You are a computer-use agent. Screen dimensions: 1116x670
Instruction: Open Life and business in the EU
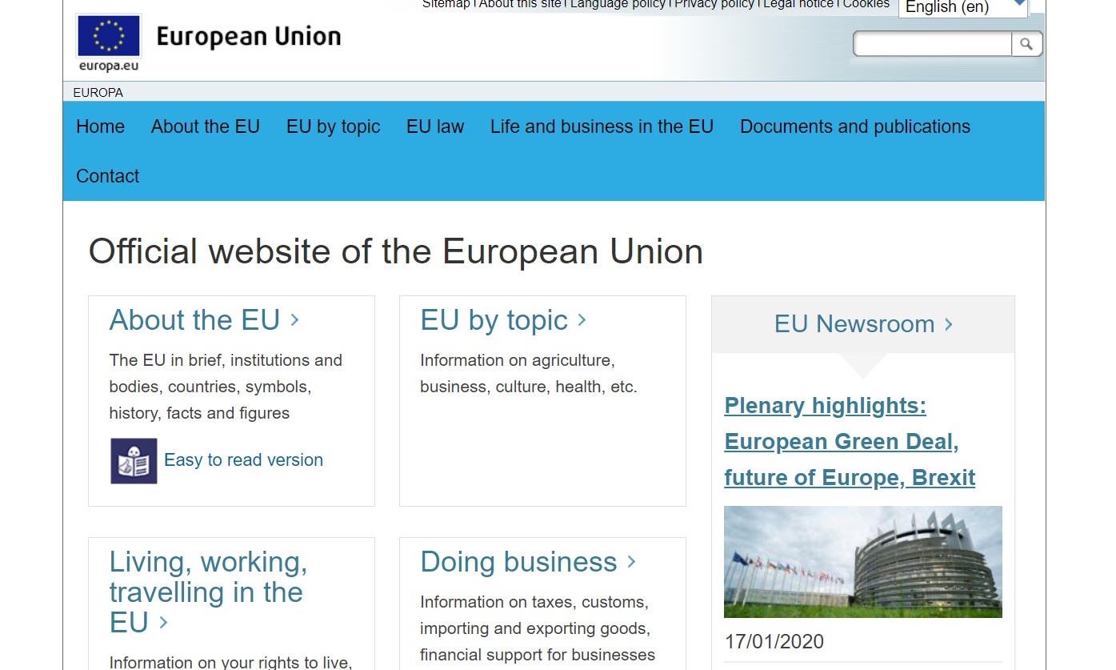point(602,126)
